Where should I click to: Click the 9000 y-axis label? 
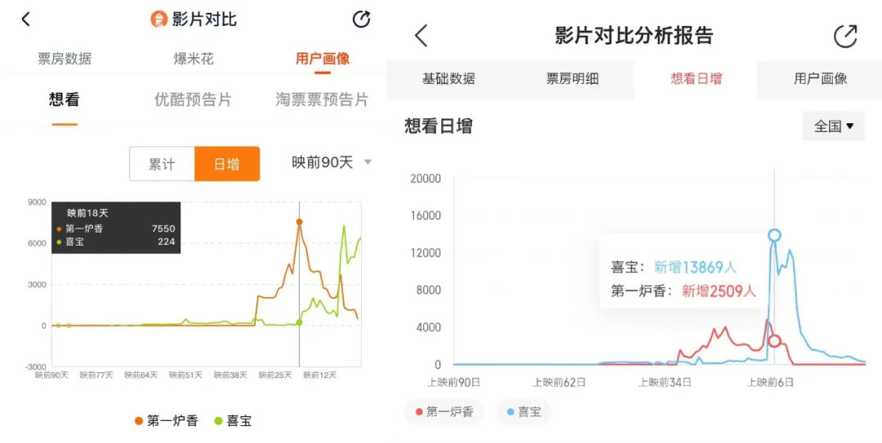tap(36, 202)
